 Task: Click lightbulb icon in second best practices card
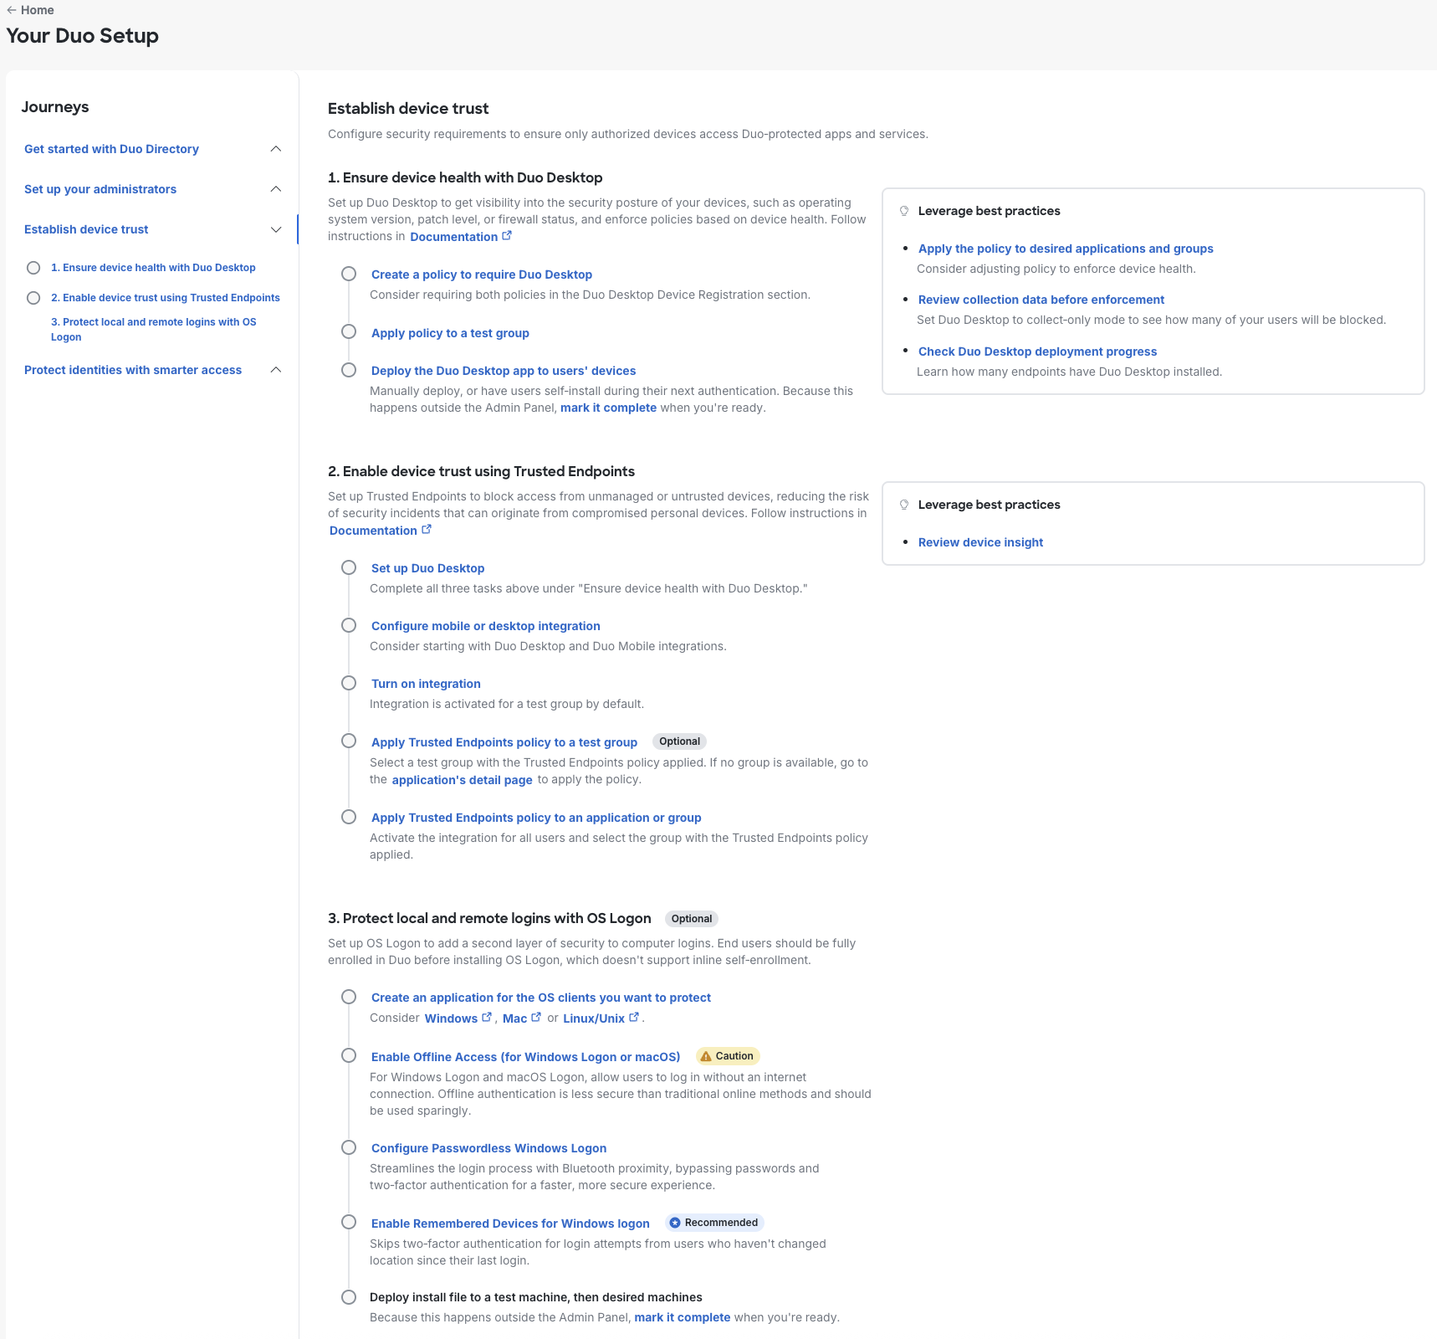pyautogui.click(x=904, y=505)
